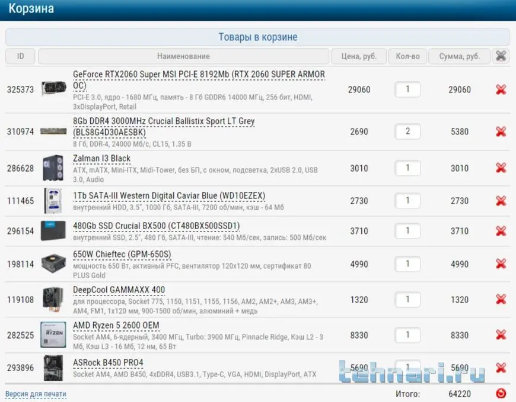The height and width of the screenshot is (402, 516).
Task: Click the Zalman I3 Black case thumbnail
Action: tap(53, 168)
